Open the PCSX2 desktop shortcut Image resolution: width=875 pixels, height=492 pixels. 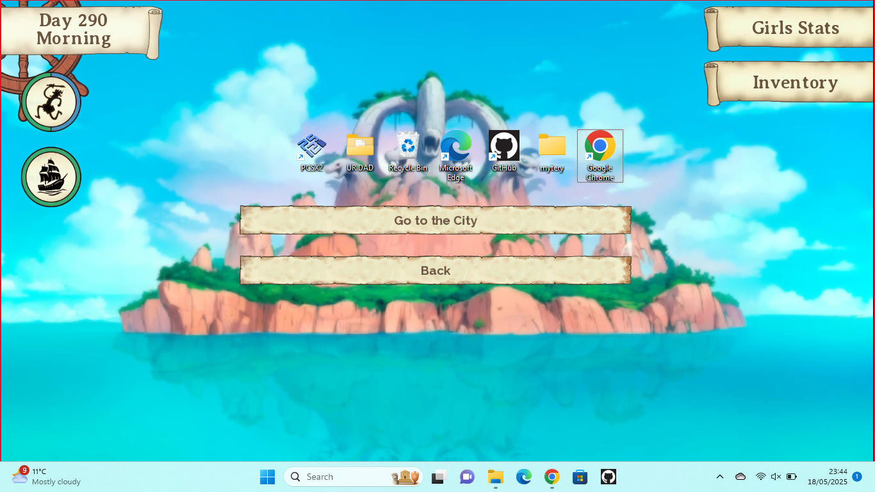pos(312,152)
